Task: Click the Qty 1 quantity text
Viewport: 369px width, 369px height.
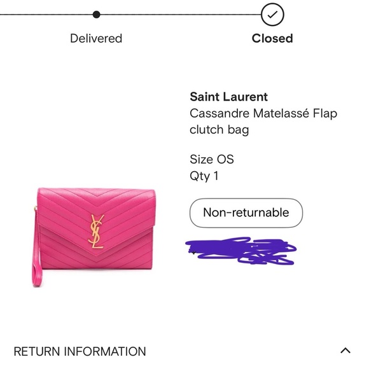Action: 204,176
